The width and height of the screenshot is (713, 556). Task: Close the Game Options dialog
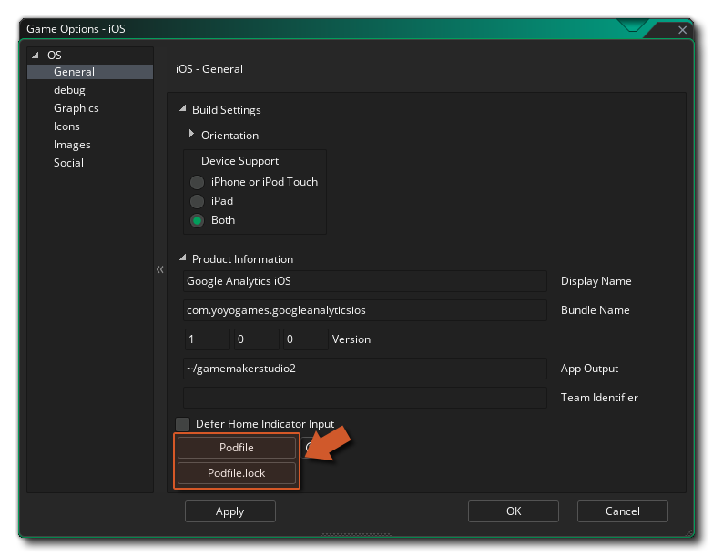tap(683, 30)
